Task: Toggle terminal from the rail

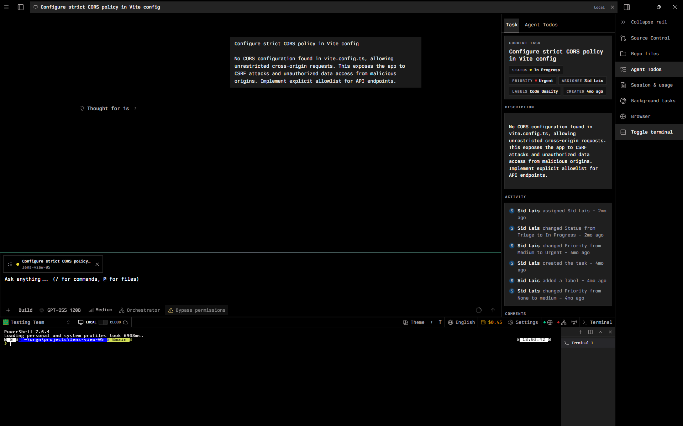Action: click(649, 132)
